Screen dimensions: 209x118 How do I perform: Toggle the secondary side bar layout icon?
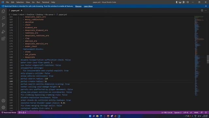click(x=183, y=2)
